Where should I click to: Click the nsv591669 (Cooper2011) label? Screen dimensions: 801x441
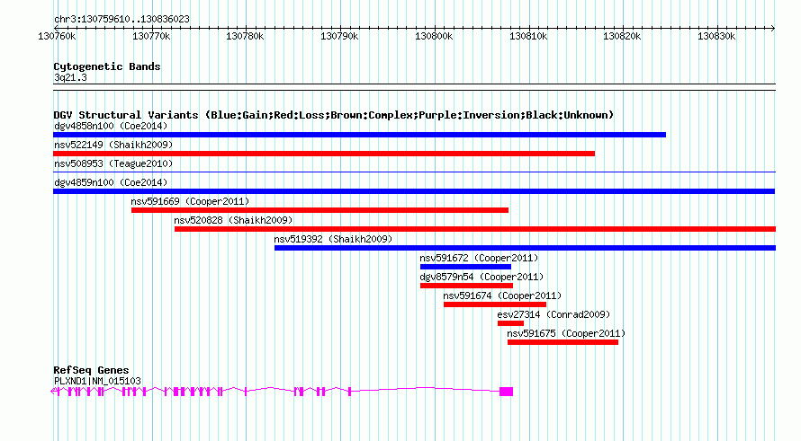[x=190, y=201]
